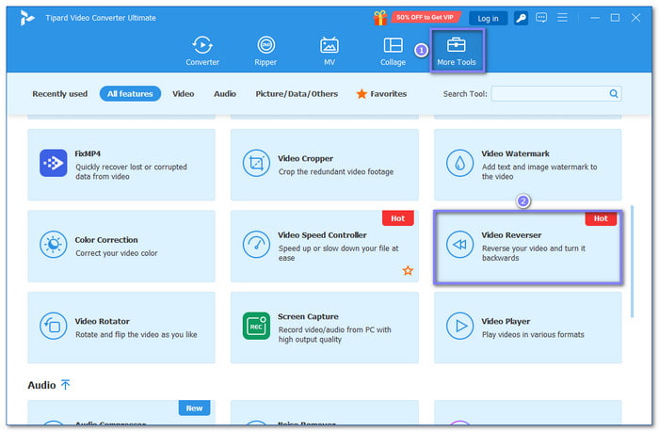Collapse the Audio section arrow
This screenshot has height=432, width=659.
(x=66, y=385)
